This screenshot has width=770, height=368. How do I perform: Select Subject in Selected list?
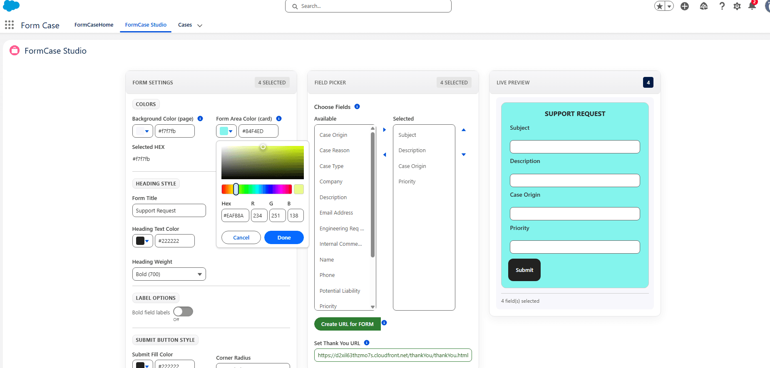point(424,135)
